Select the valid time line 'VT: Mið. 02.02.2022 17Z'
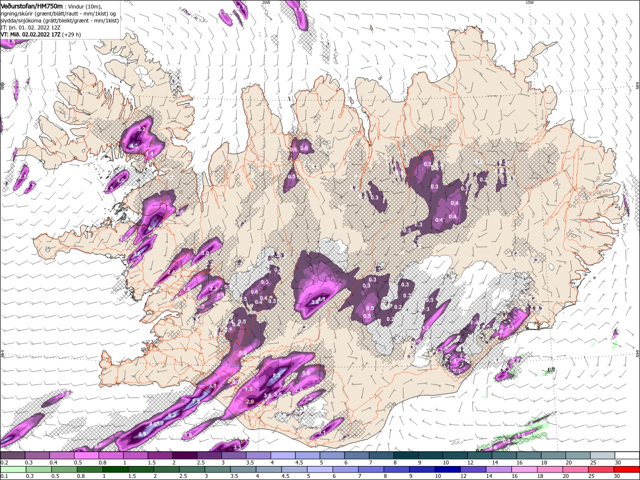 coord(30,34)
